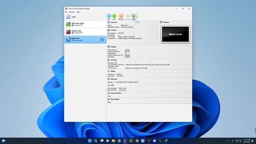Select the Deepin Linux machine

[85, 32]
